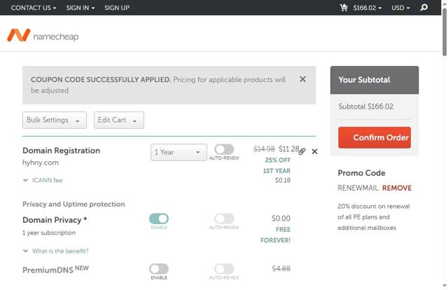Enable the PremiumDNS toggle
This screenshot has width=448, height=290.
coord(159,268)
